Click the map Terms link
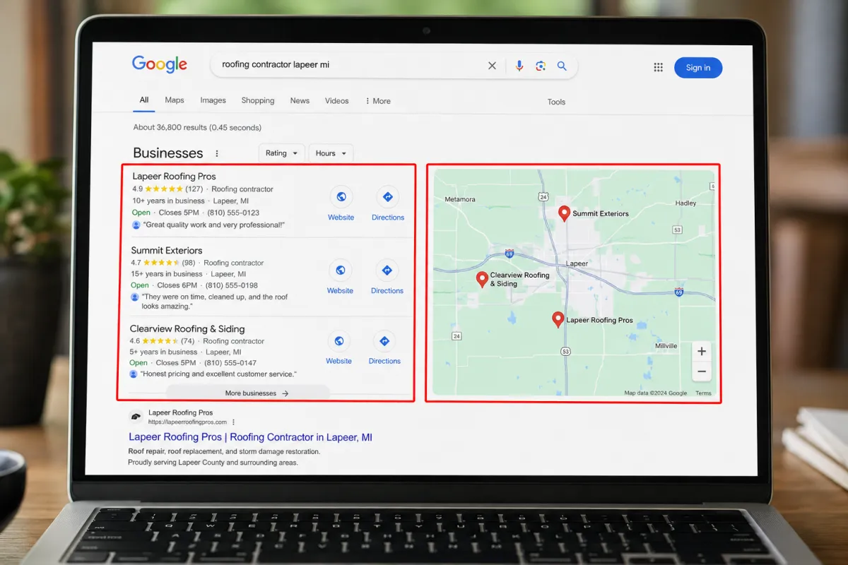 703,393
